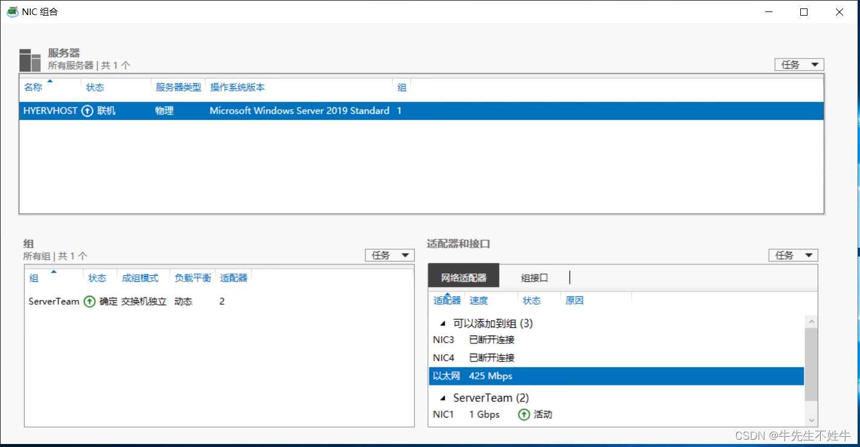The width and height of the screenshot is (860, 447).
Task: Sort servers by 服务器类型 column
Action: [x=178, y=87]
